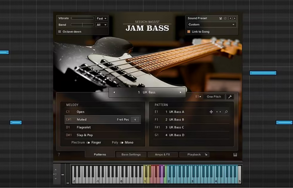Toggle the Poly / Mono switch

pos(121,142)
